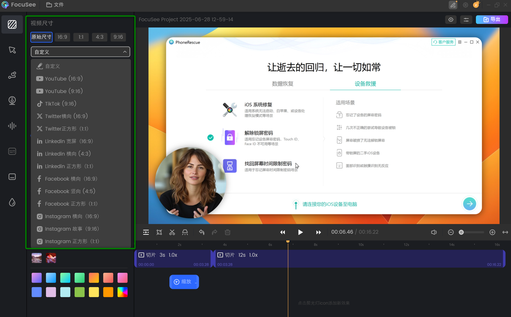This screenshot has height=317, width=511.
Task: Select the 缩放 zoom effect clip
Action: 184,282
